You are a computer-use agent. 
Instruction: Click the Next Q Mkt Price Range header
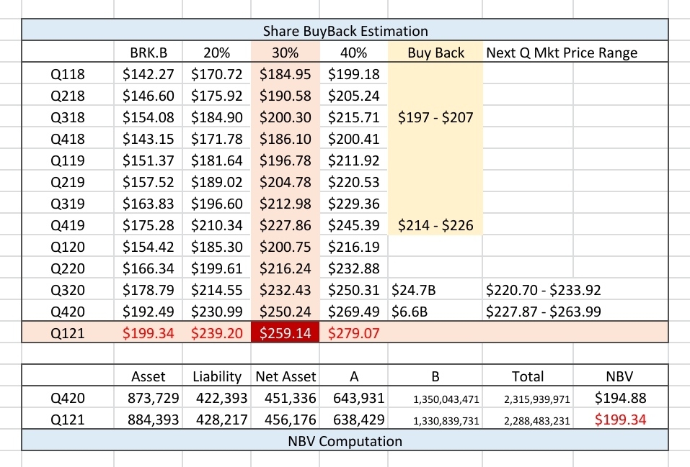click(x=562, y=53)
